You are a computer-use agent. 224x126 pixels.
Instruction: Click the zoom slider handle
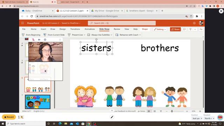click(x=172, y=111)
